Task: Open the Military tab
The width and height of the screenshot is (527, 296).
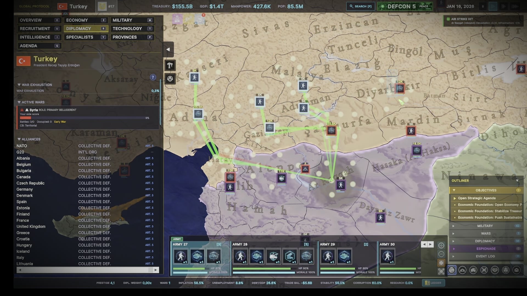Action: [132, 20]
